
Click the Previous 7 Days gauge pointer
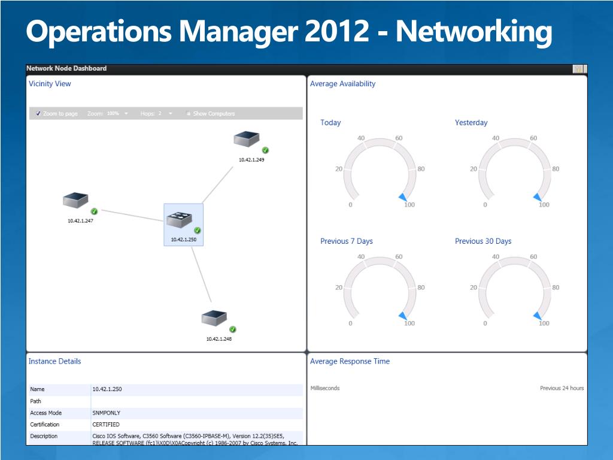[x=403, y=315]
